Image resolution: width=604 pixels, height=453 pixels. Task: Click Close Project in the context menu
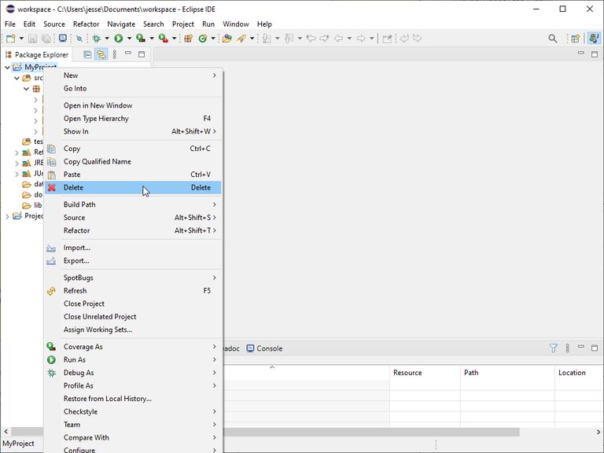coord(84,304)
